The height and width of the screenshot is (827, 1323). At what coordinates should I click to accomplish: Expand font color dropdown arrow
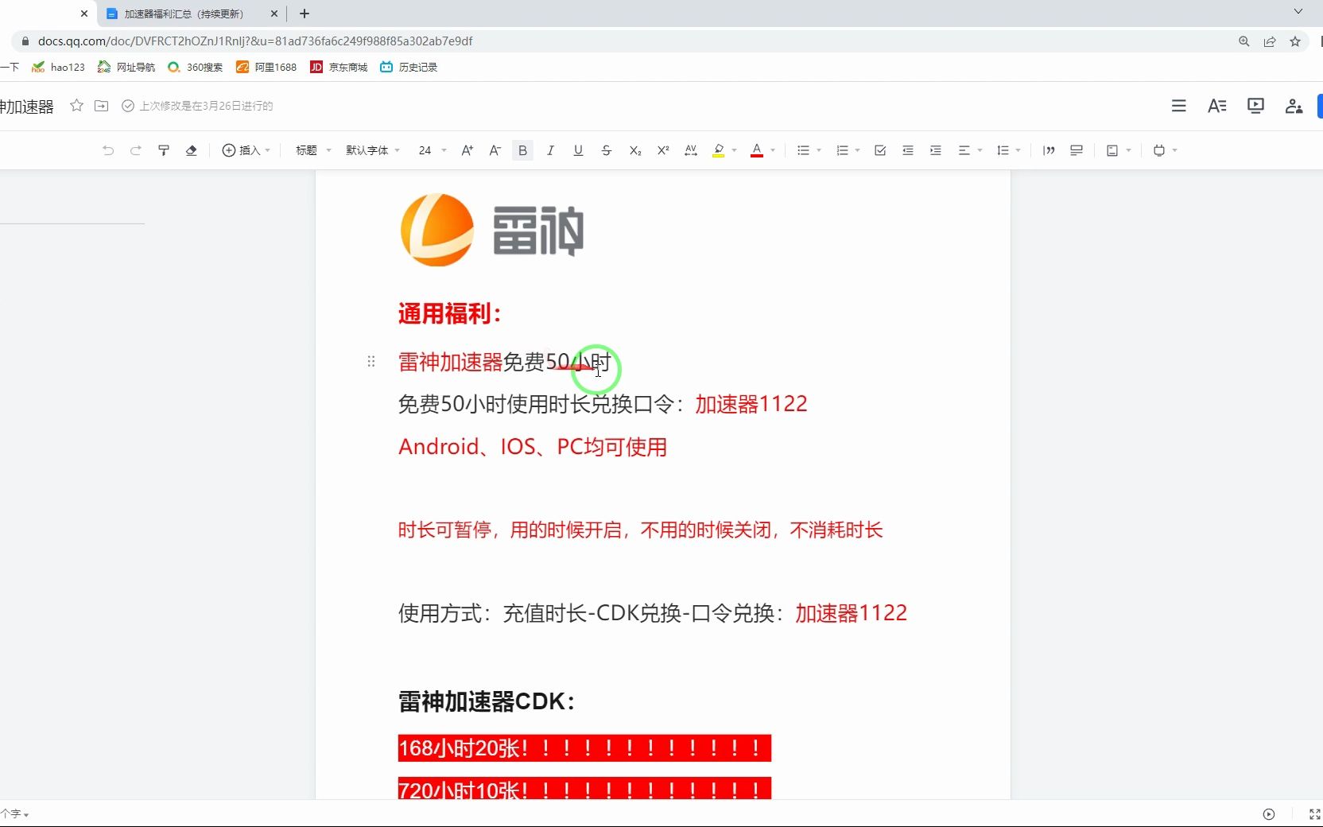click(773, 150)
